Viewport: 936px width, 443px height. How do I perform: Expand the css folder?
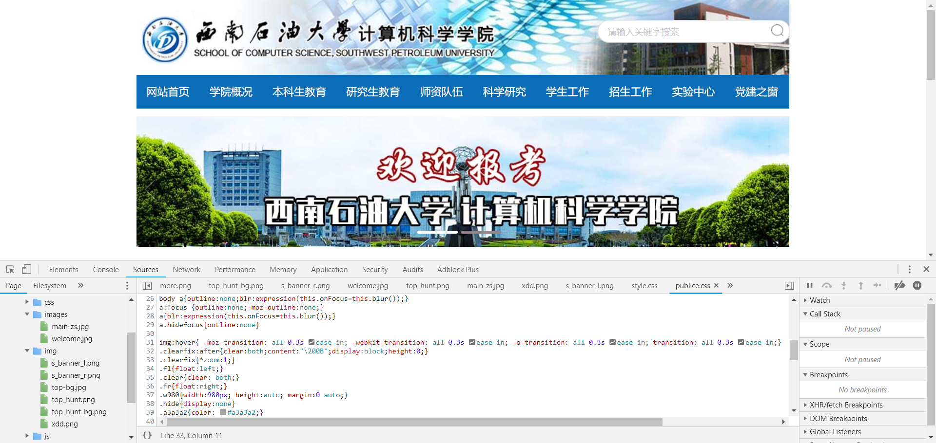(27, 302)
